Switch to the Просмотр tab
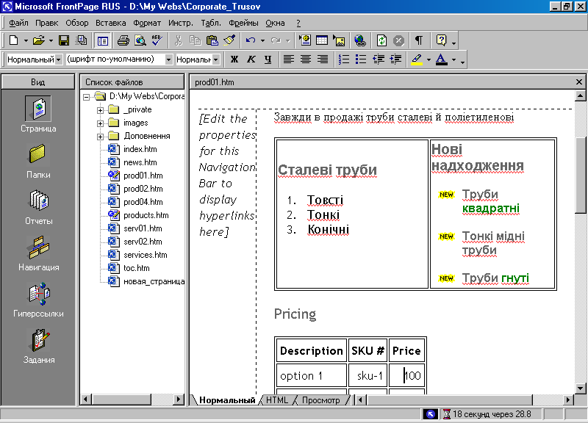 [321, 400]
